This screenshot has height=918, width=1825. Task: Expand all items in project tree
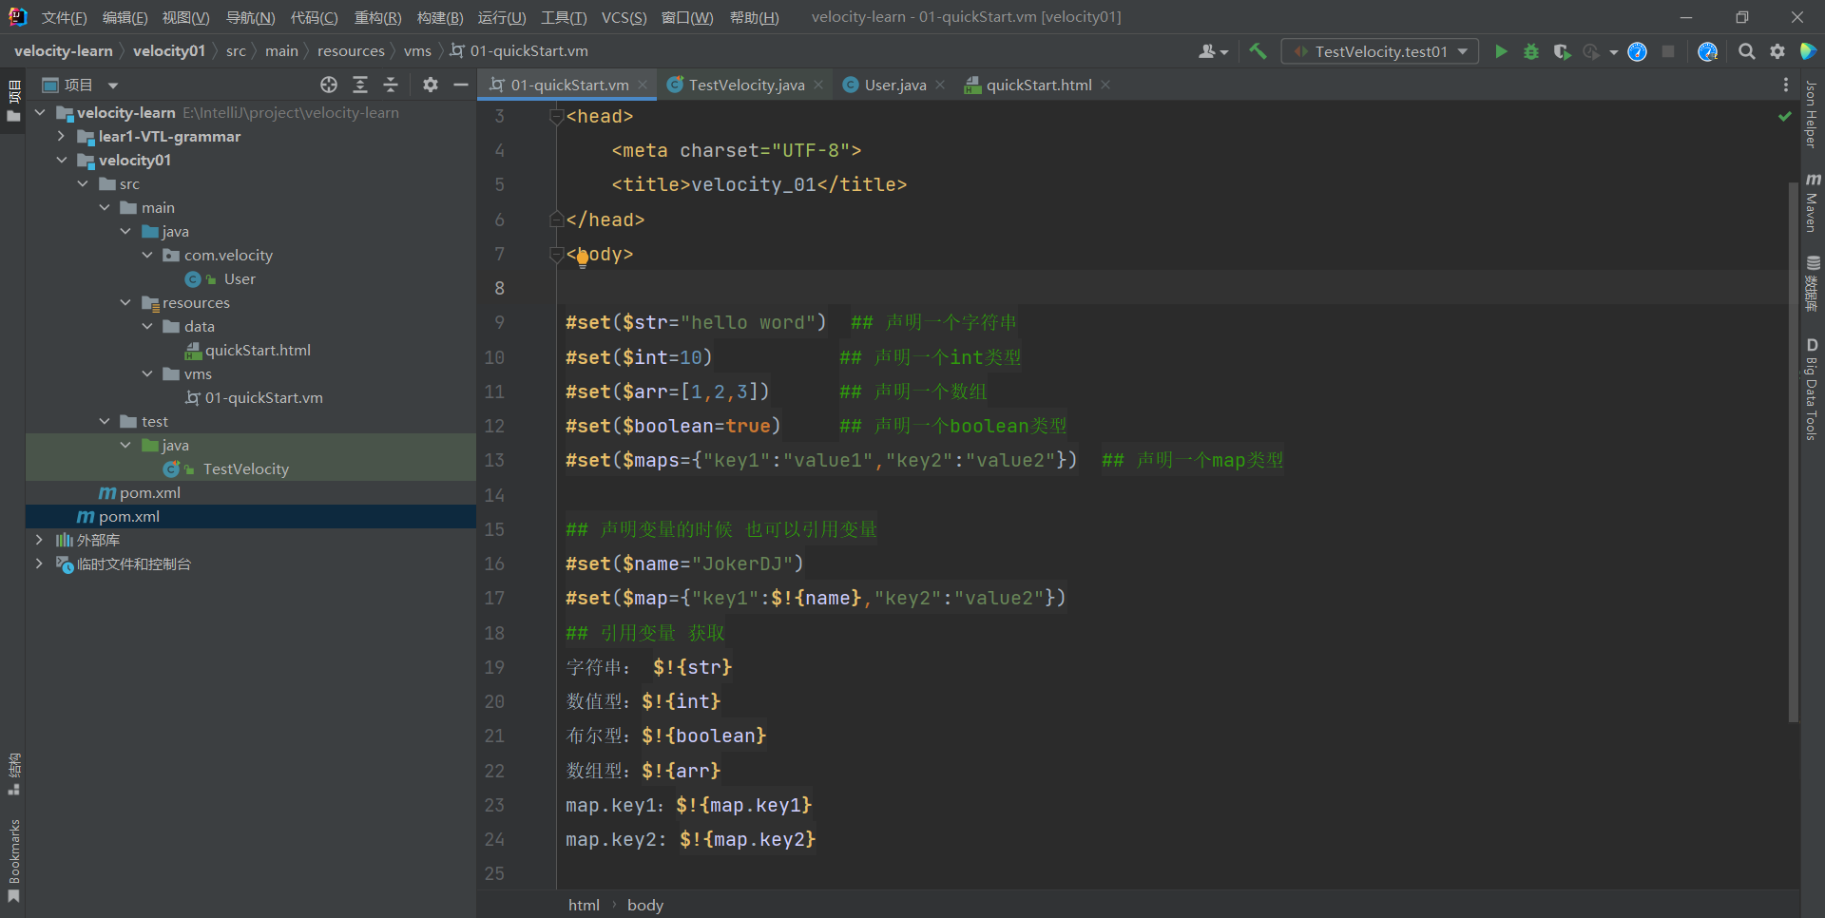coord(360,85)
